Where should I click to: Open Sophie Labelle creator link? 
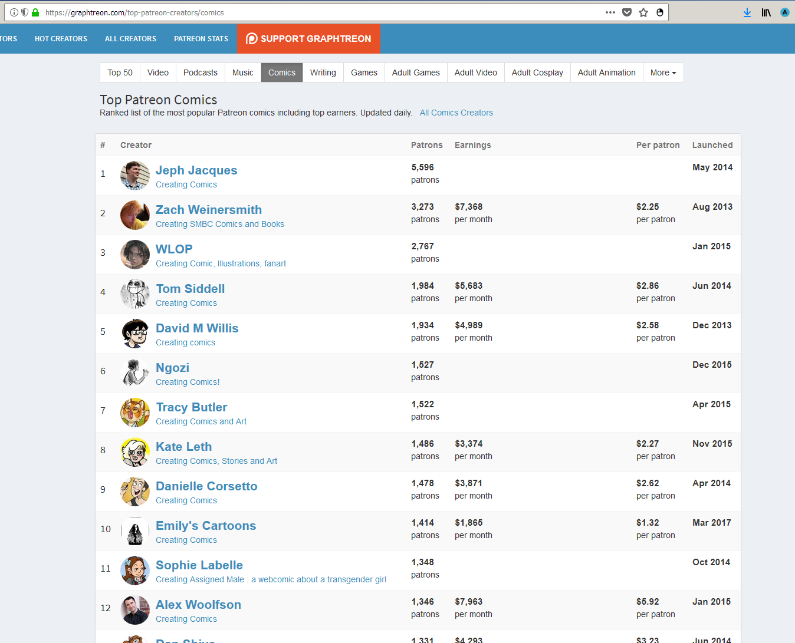point(199,565)
